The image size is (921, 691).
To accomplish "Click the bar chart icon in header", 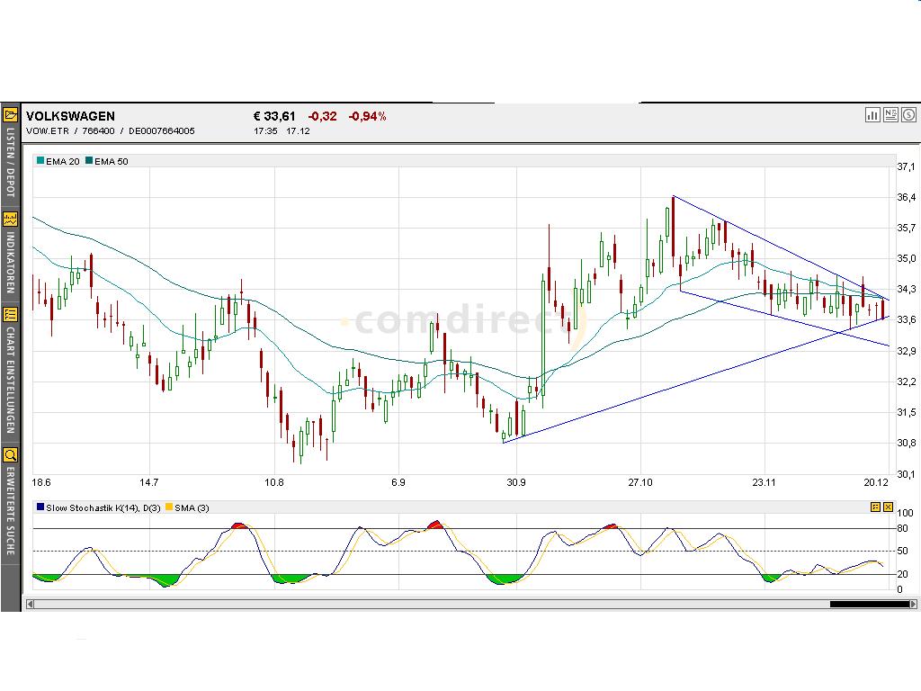I will coord(872,115).
